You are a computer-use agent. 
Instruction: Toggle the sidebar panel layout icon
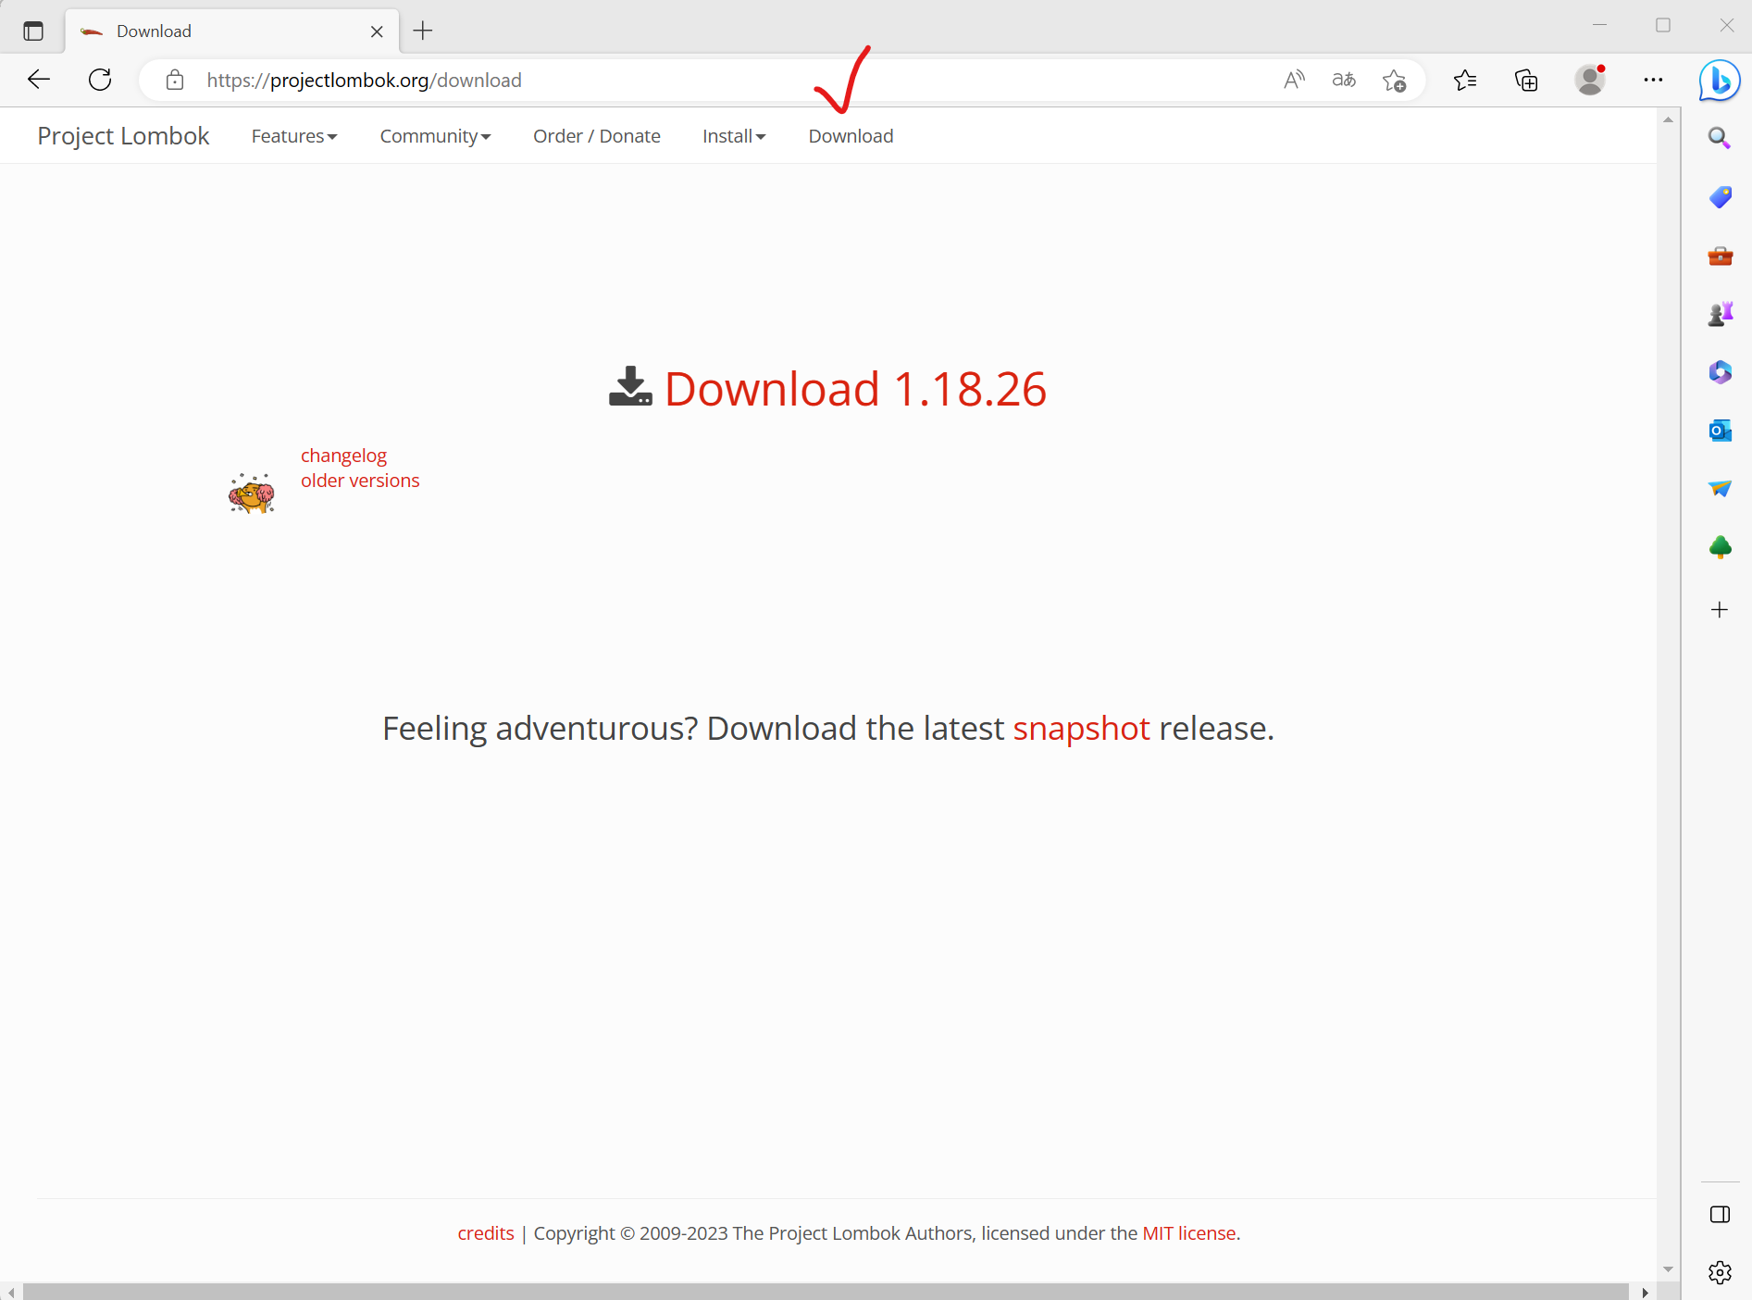click(1720, 1215)
